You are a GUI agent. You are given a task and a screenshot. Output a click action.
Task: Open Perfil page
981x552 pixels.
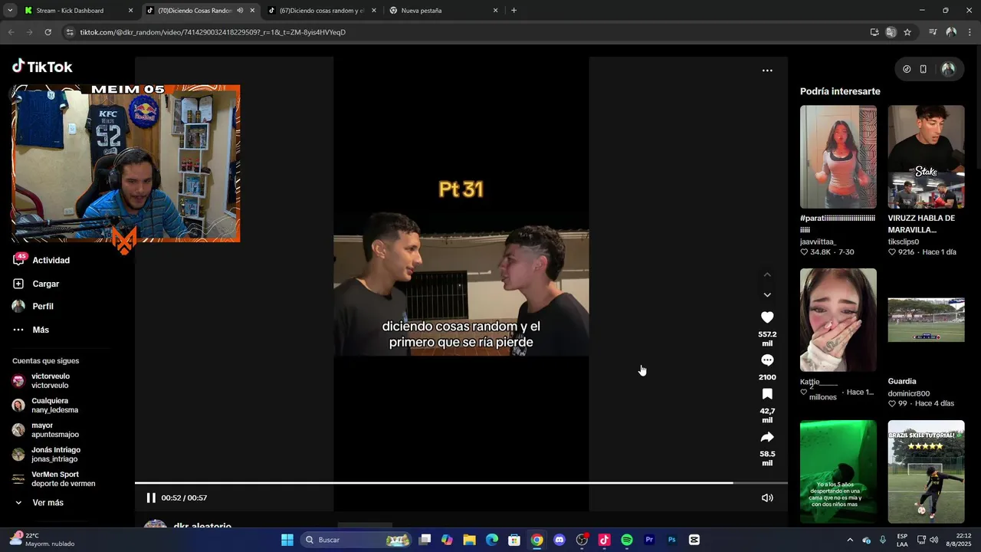click(33, 306)
